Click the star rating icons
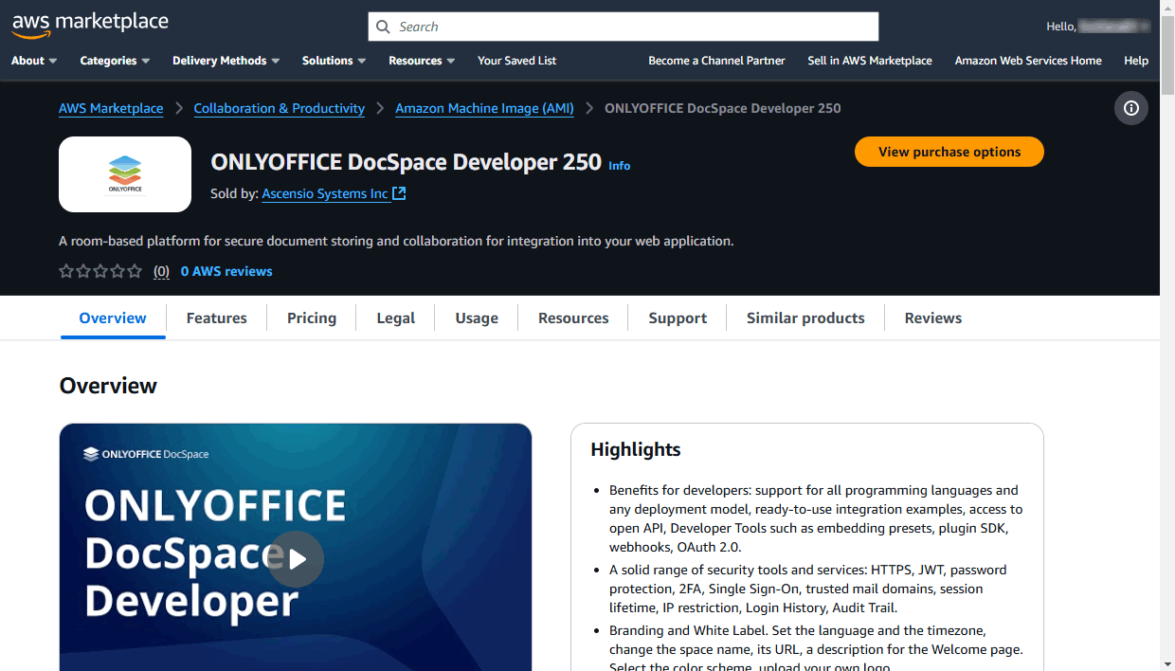Image resolution: width=1175 pixels, height=671 pixels. tap(100, 271)
